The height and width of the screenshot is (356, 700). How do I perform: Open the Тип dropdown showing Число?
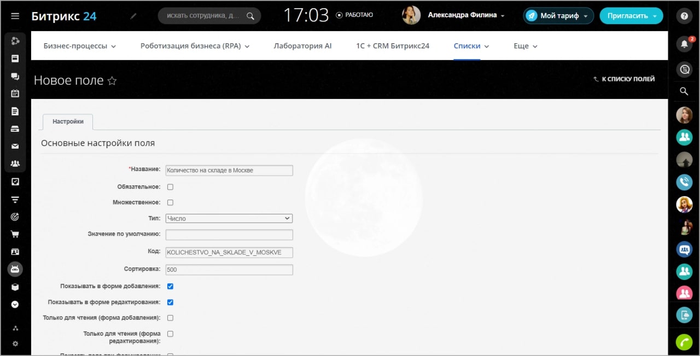click(229, 218)
